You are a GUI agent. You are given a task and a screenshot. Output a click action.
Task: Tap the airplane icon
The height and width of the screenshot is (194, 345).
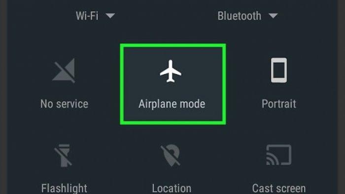click(x=171, y=71)
